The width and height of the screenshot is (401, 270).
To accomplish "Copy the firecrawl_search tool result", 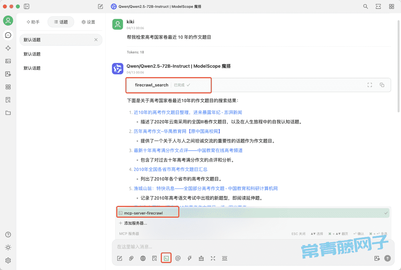I will [x=382, y=85].
